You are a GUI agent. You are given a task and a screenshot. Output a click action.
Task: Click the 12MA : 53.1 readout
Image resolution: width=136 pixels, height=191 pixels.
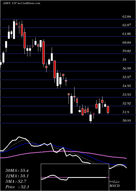(x=17, y=176)
